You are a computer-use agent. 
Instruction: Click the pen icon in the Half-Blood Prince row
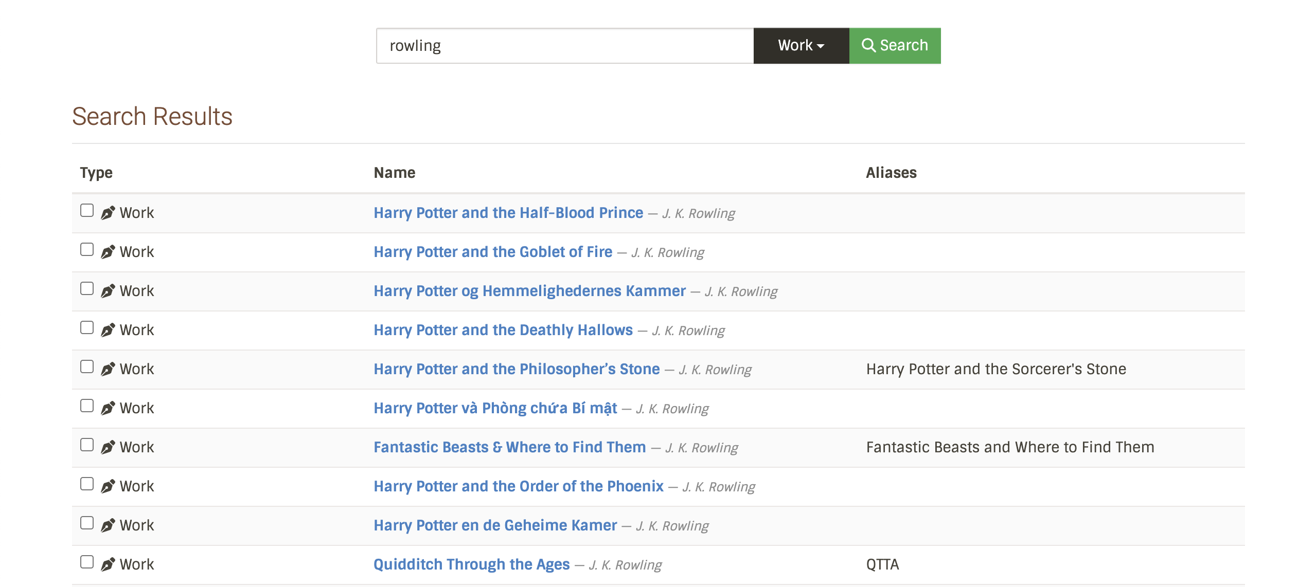click(x=108, y=213)
